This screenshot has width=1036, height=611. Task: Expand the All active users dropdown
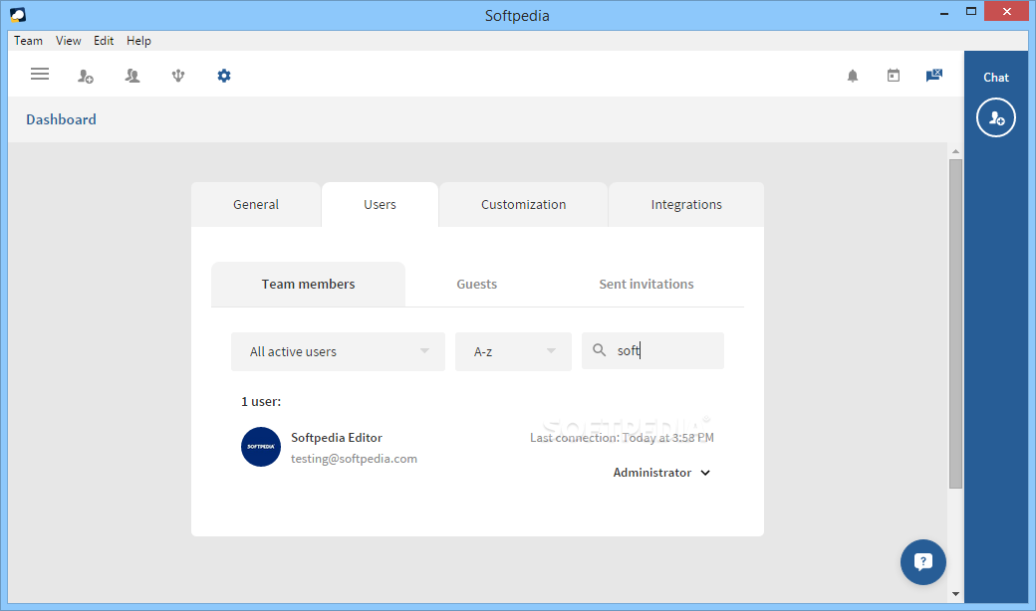[x=339, y=351]
